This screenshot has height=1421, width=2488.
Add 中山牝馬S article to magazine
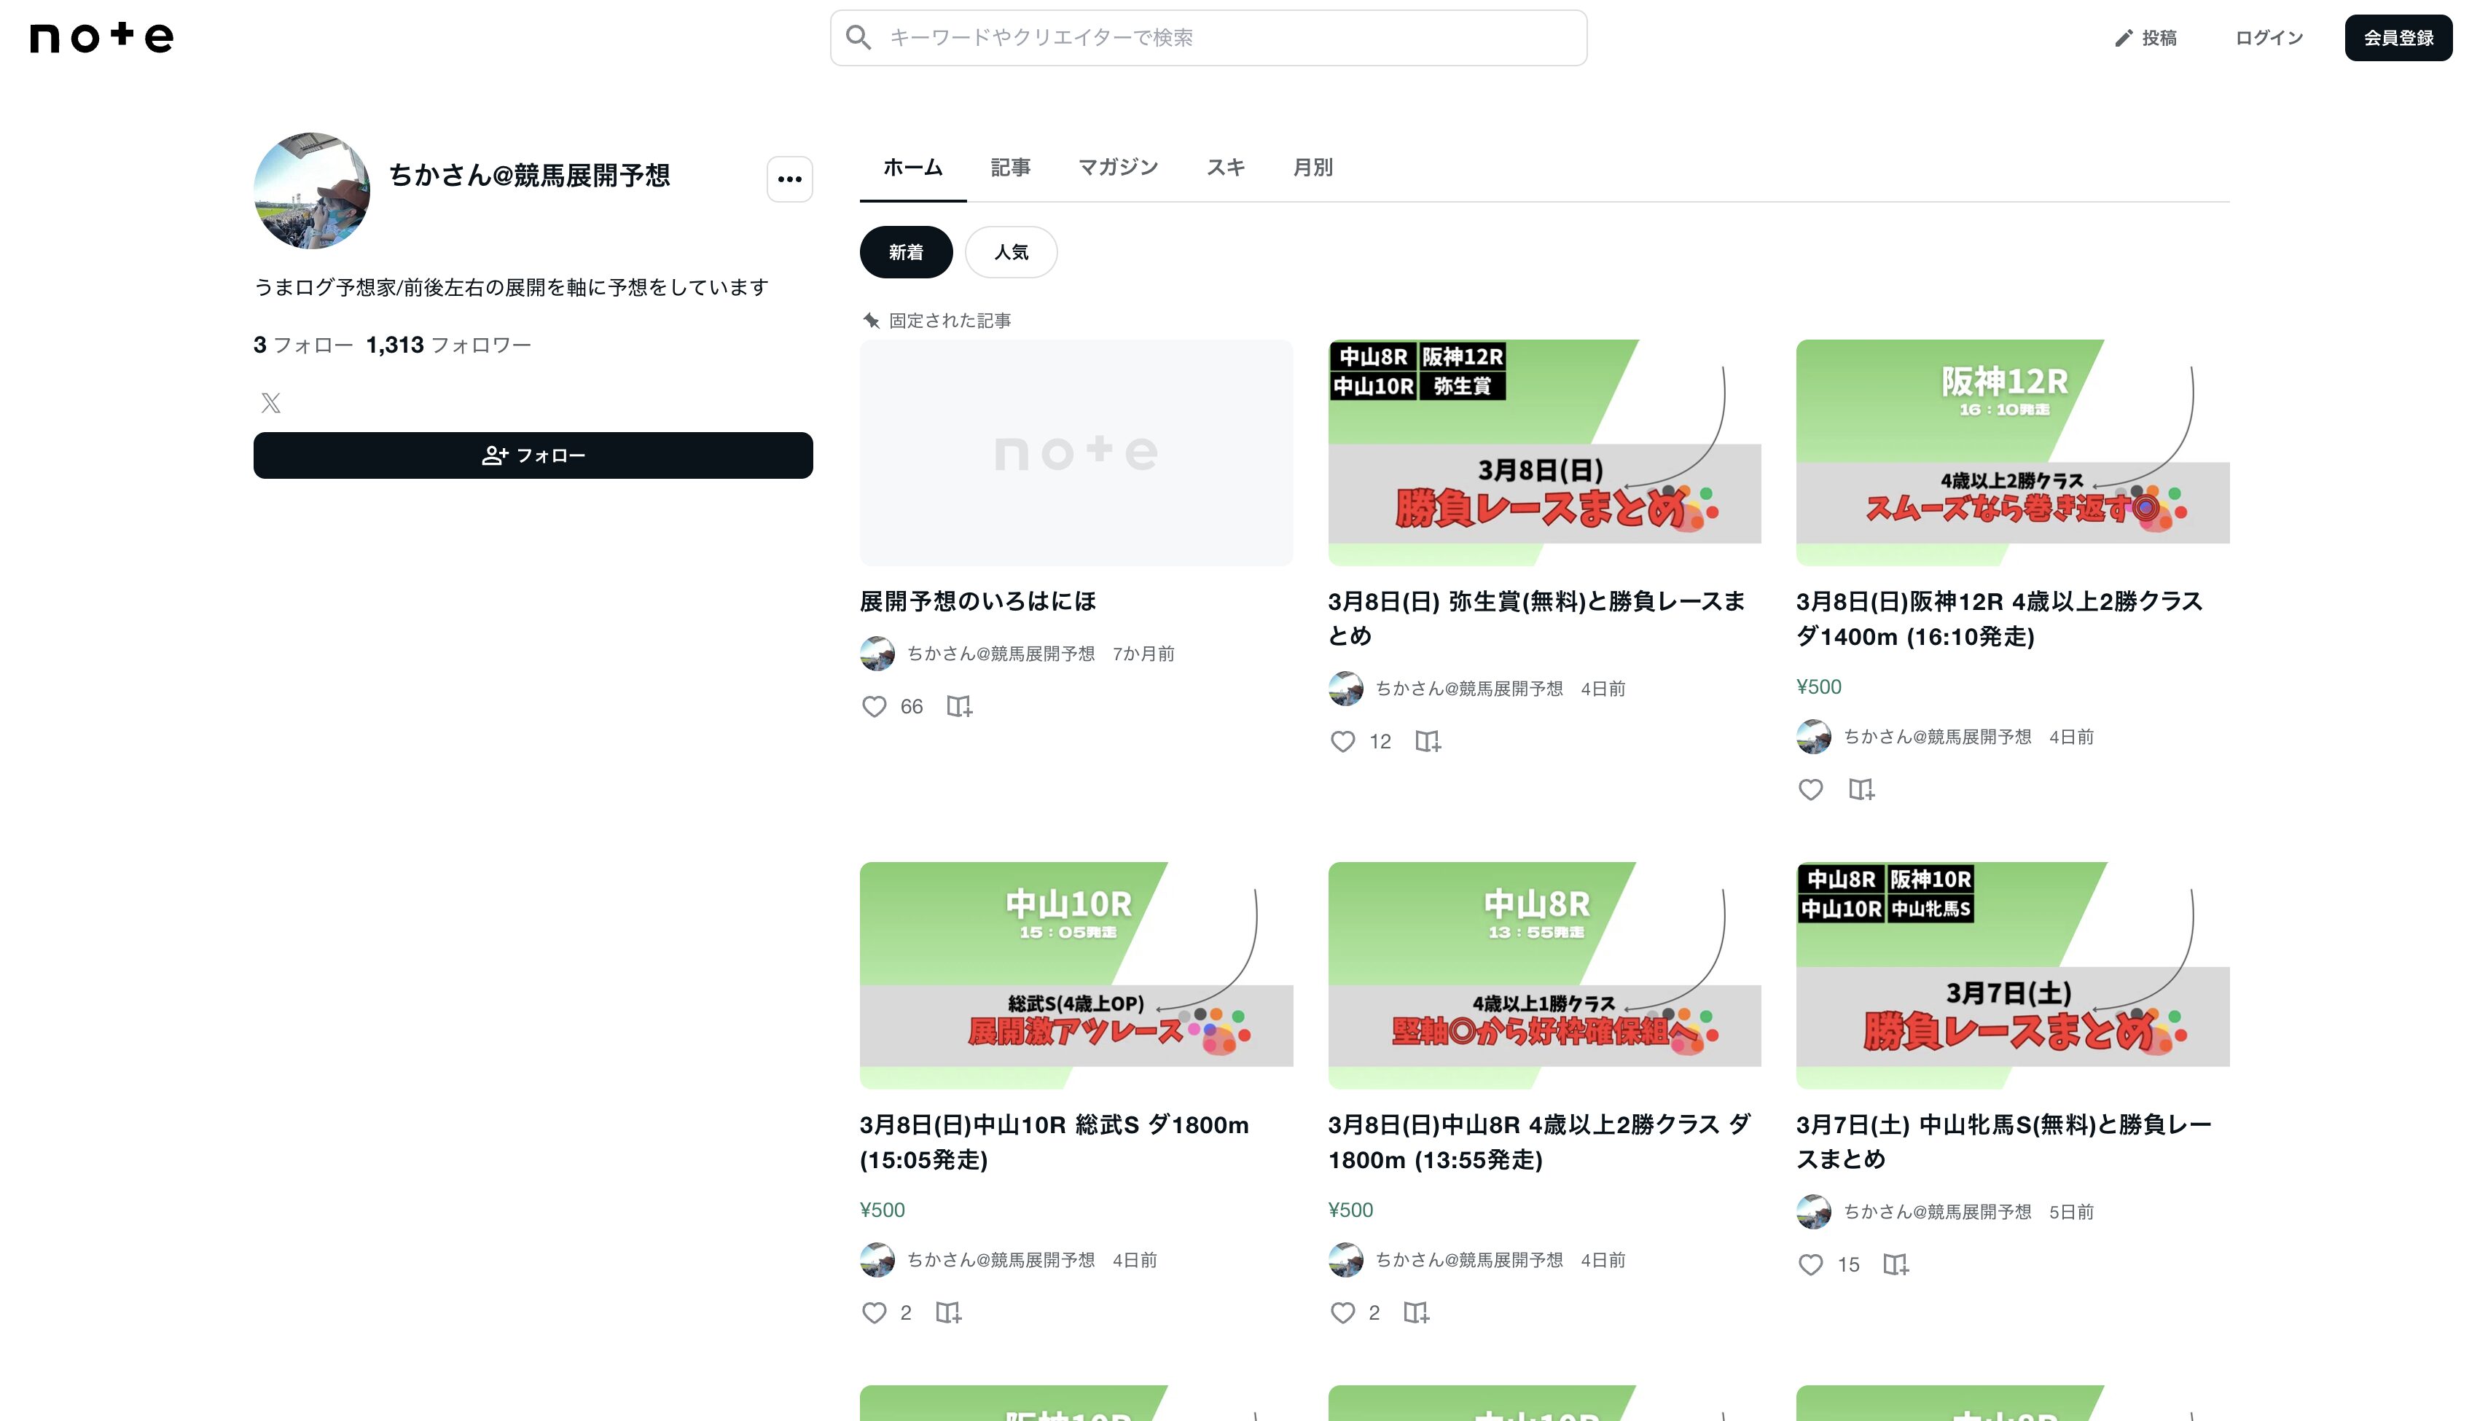(x=1895, y=1265)
